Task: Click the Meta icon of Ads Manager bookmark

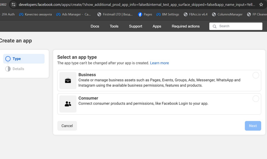Action: pos(58,15)
